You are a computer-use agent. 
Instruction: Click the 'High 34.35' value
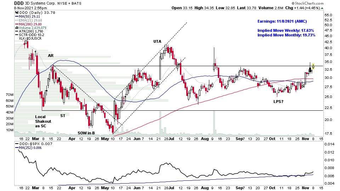[204, 8]
